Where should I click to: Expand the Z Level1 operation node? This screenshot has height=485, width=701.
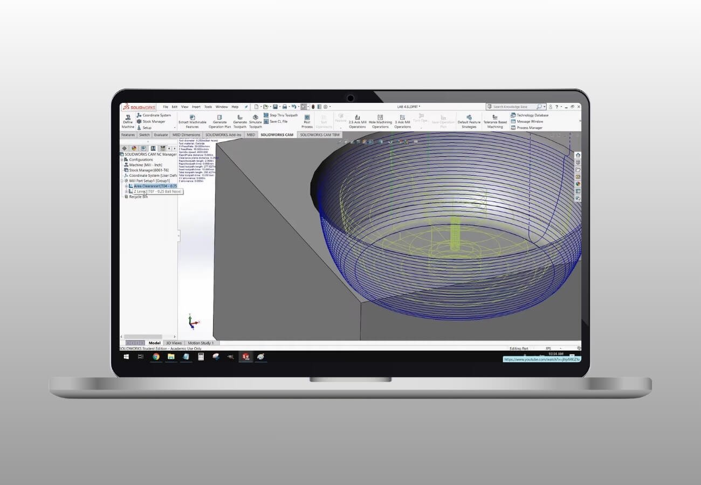[126, 190]
